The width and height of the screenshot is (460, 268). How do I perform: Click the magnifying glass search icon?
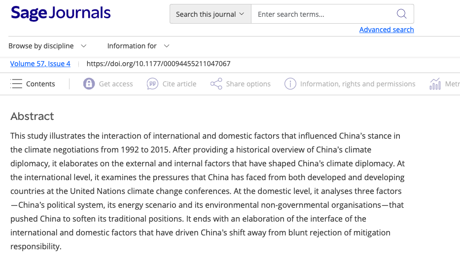pos(401,14)
